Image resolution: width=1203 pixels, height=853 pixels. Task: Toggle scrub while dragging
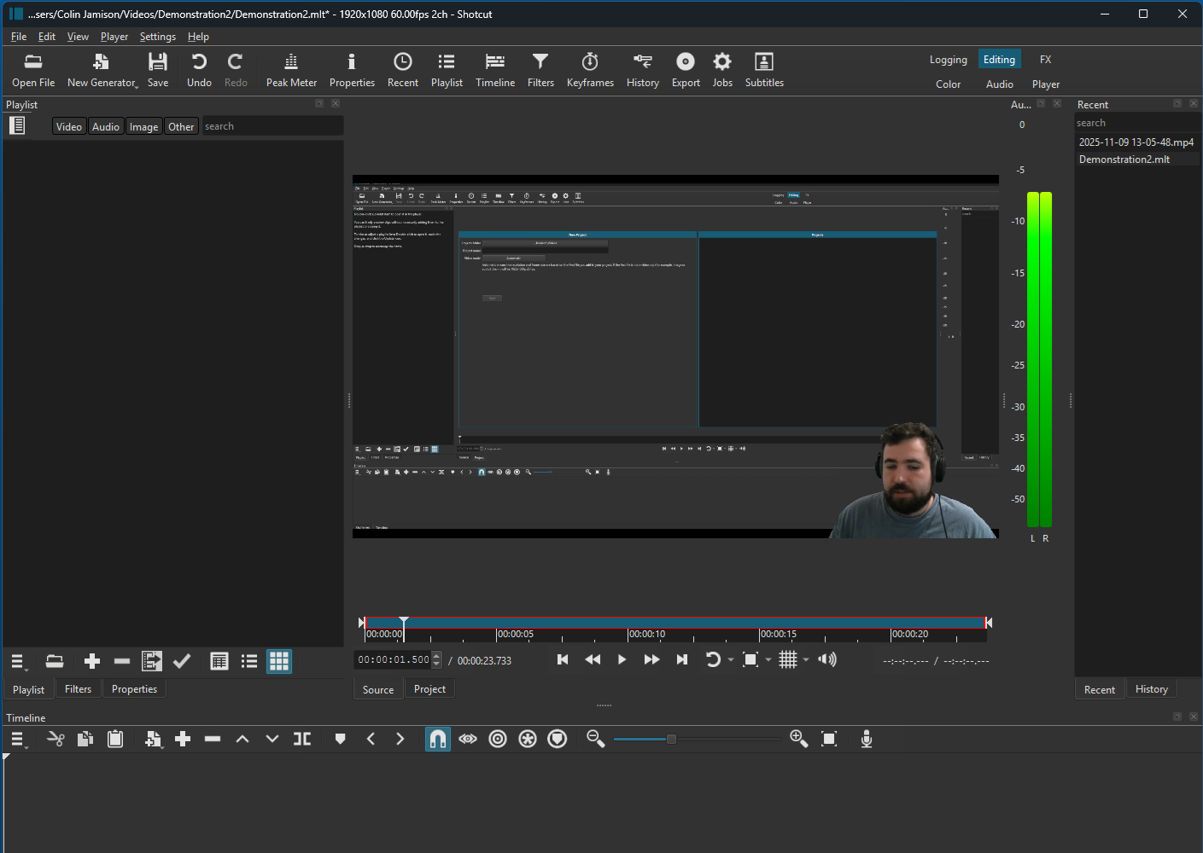tap(468, 739)
